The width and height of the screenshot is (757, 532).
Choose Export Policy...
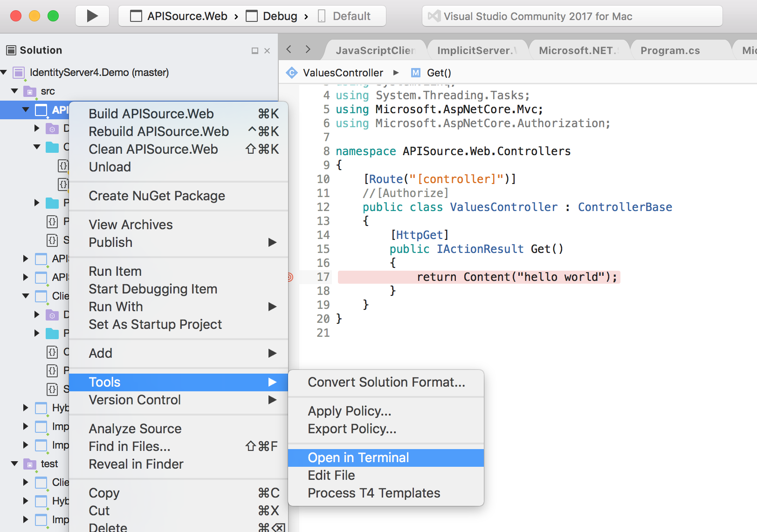386,429
